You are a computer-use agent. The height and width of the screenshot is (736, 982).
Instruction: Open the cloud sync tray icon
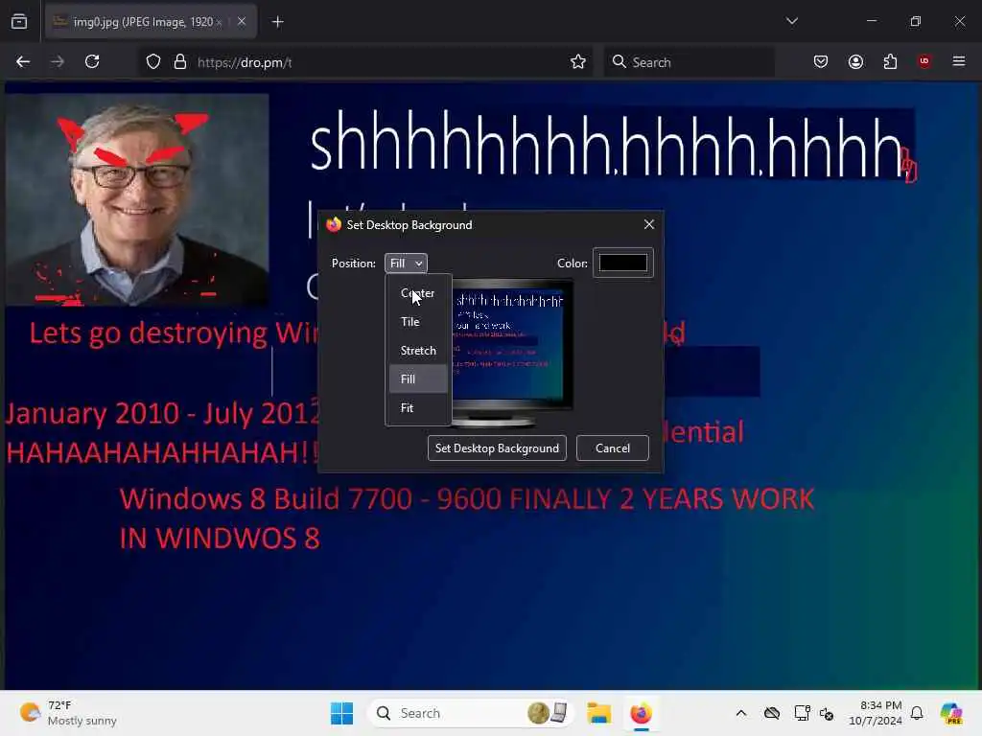[772, 713]
